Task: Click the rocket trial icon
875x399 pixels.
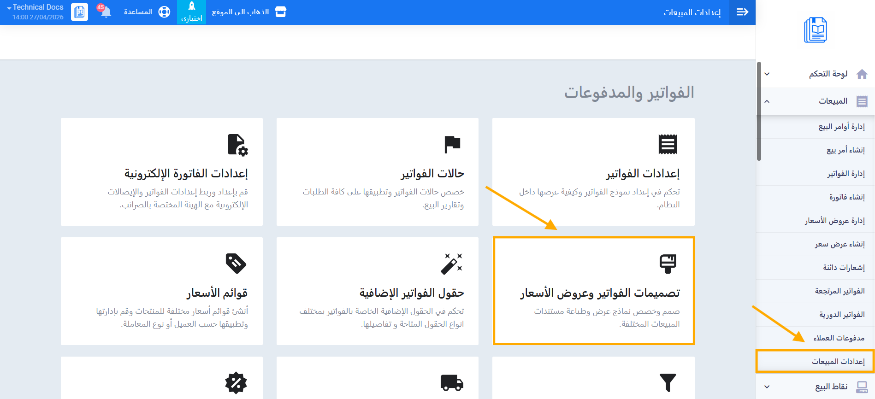Action: [192, 6]
